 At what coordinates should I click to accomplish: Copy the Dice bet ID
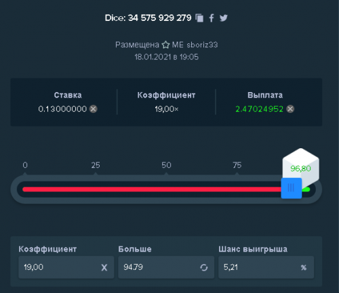pos(199,18)
